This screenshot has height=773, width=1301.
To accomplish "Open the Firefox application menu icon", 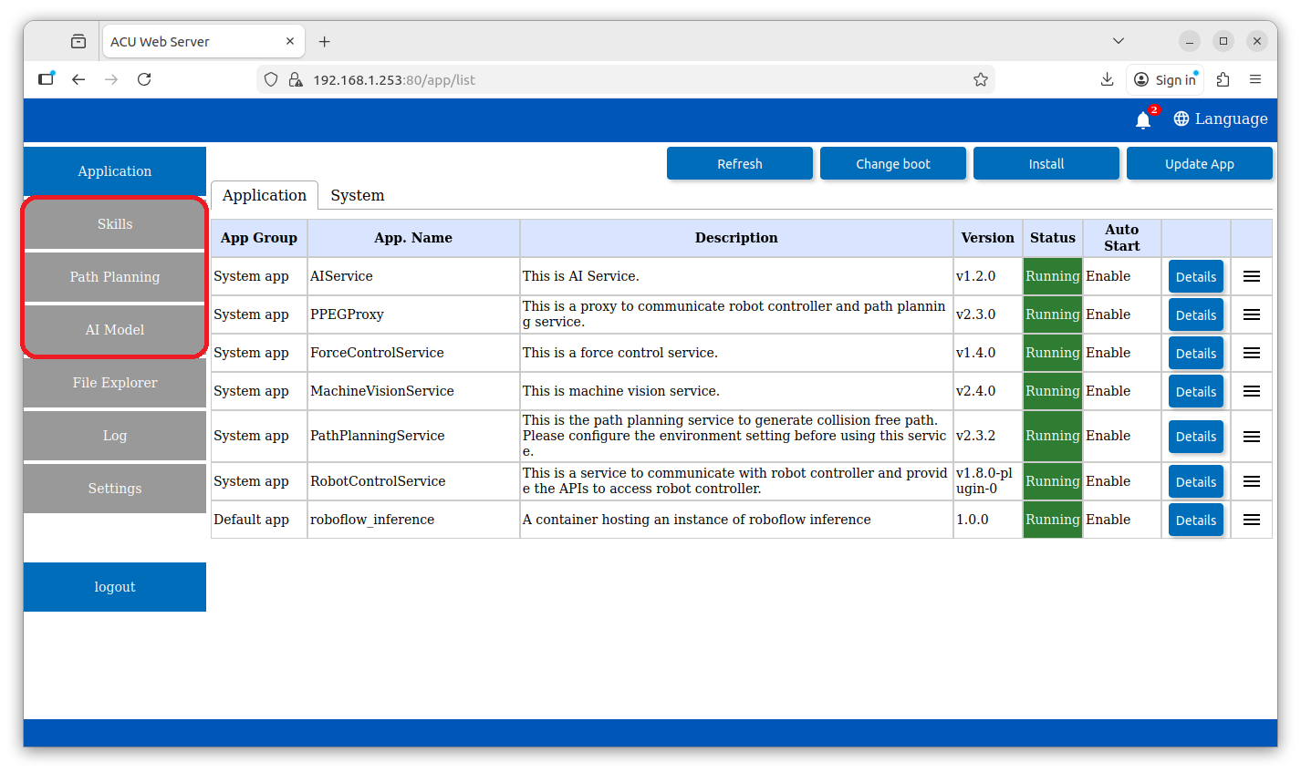I will tap(1255, 79).
